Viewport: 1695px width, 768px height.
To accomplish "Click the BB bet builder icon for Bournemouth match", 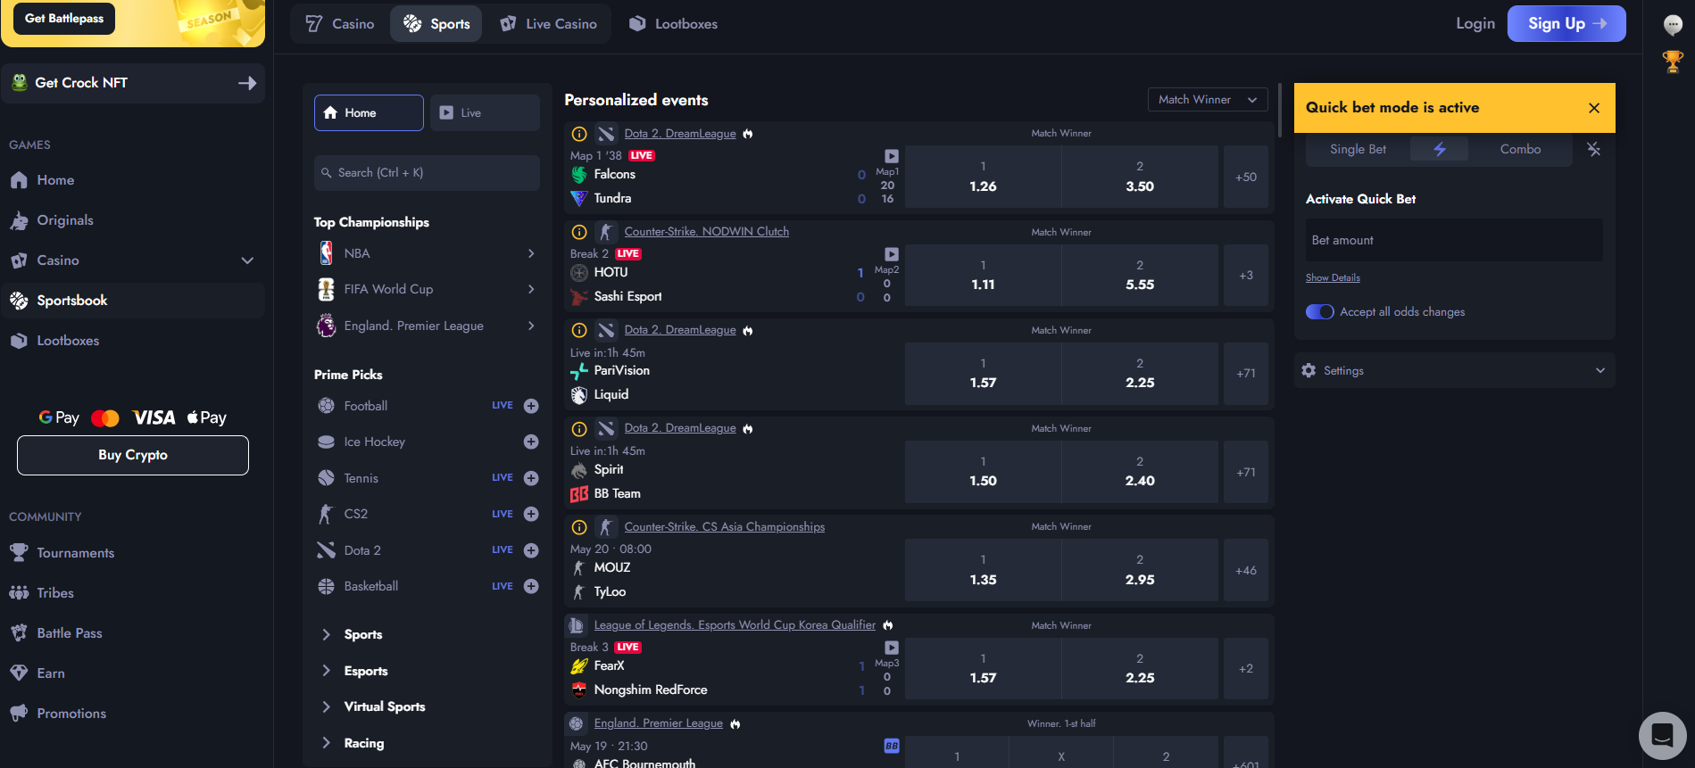I will point(891,746).
